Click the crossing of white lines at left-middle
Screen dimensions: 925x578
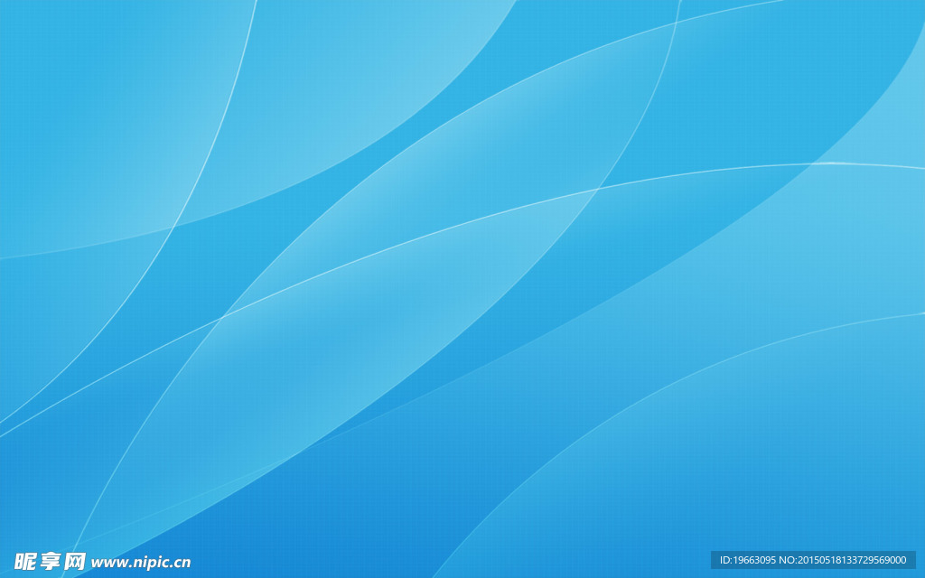tap(222, 317)
